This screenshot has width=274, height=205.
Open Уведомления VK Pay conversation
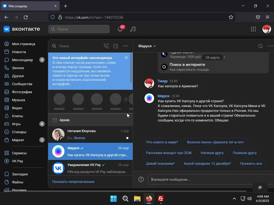pyautogui.click(x=90, y=168)
